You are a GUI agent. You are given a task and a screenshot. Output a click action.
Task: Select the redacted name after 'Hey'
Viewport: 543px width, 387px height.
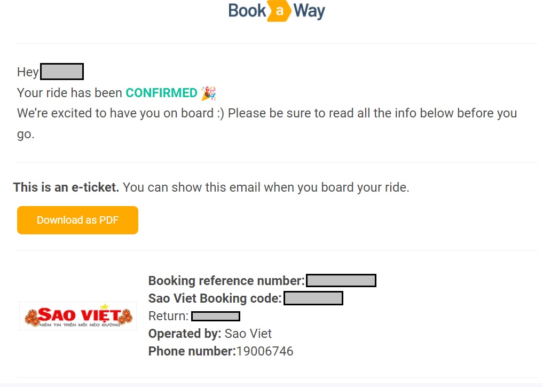62,72
